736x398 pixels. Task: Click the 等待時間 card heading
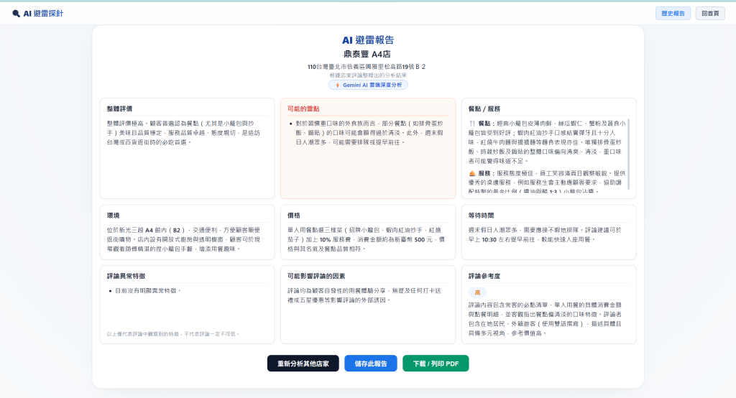[481, 216]
